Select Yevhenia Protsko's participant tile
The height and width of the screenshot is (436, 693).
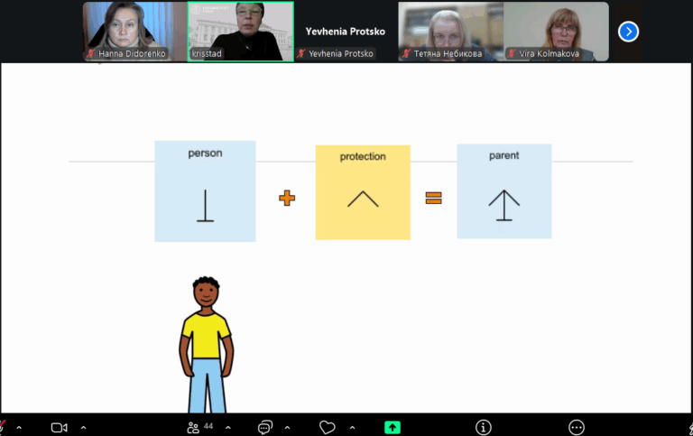point(346,32)
